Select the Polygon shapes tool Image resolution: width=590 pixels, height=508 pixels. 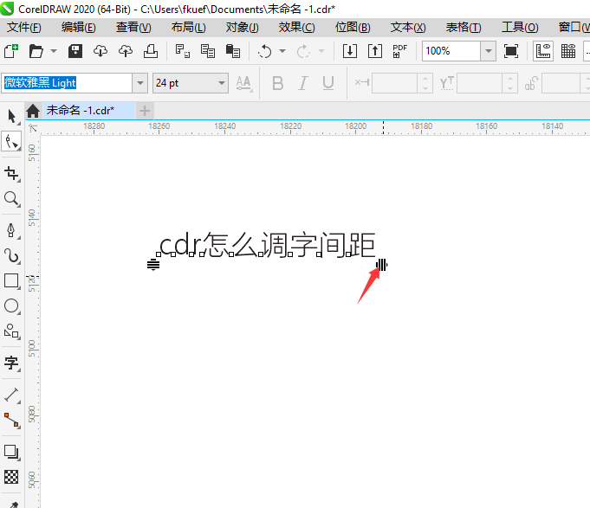point(11,331)
